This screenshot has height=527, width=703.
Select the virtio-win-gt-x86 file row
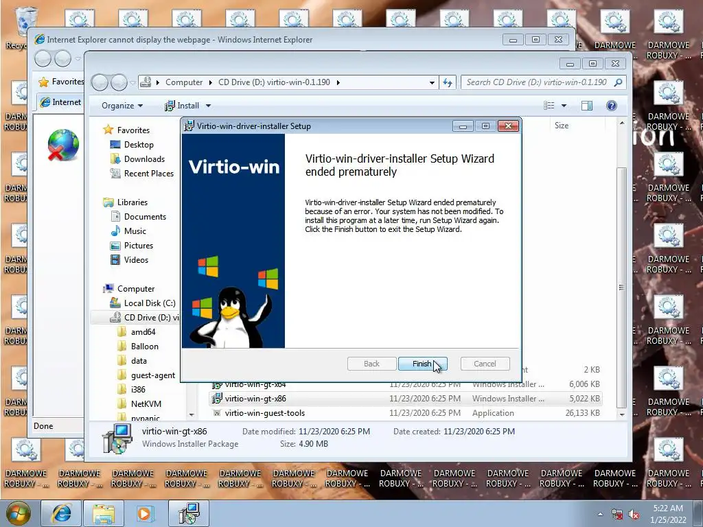pyautogui.click(x=406, y=399)
